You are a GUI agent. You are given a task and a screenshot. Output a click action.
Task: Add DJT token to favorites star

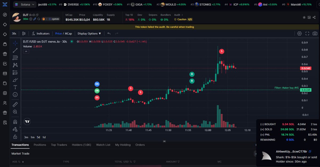click(304, 17)
